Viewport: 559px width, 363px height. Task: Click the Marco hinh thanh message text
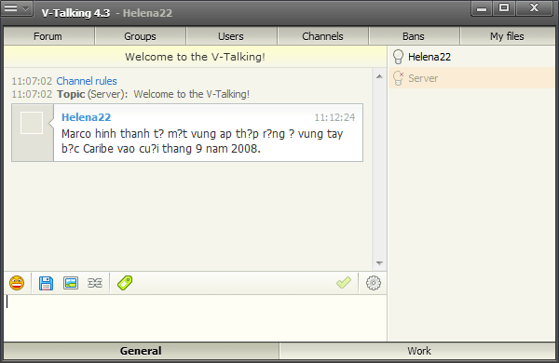click(x=202, y=141)
